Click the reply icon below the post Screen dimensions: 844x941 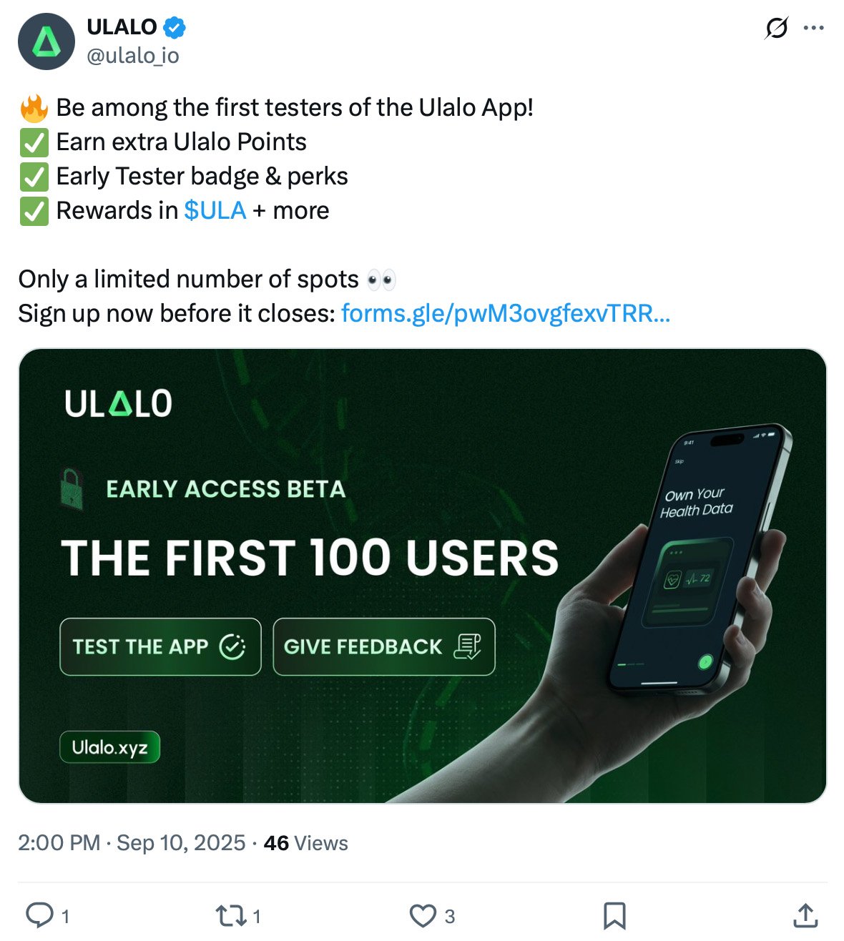tap(41, 914)
